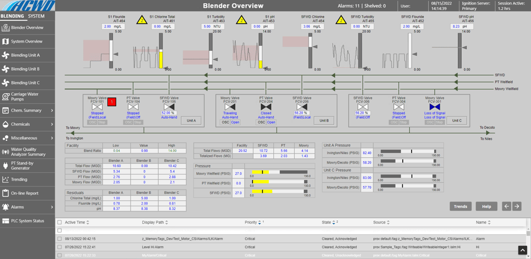This screenshot has width=531, height=259.
Task: Click the SFWD pressure bar gauge
Action: tap(279, 192)
